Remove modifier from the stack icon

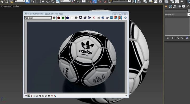[x=182, y=38]
